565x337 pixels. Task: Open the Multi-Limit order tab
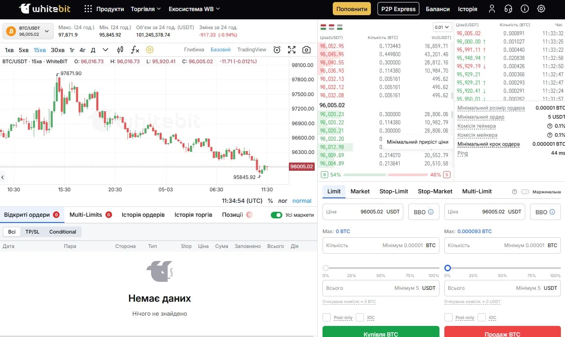point(477,191)
